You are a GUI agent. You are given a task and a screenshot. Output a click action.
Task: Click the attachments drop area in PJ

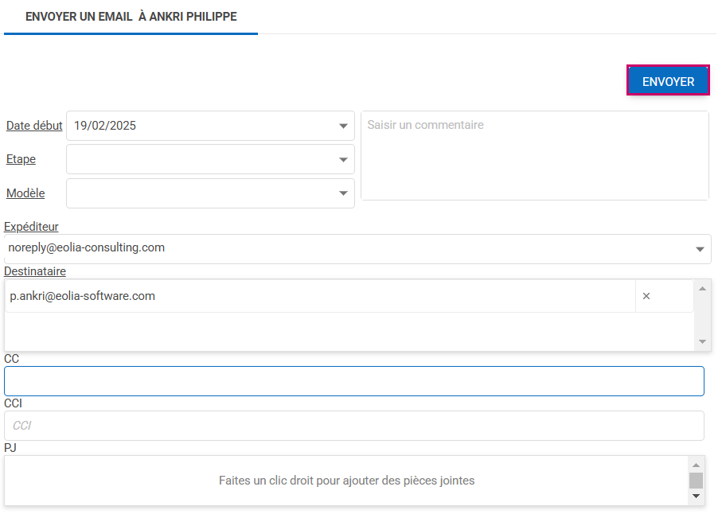[x=346, y=481]
